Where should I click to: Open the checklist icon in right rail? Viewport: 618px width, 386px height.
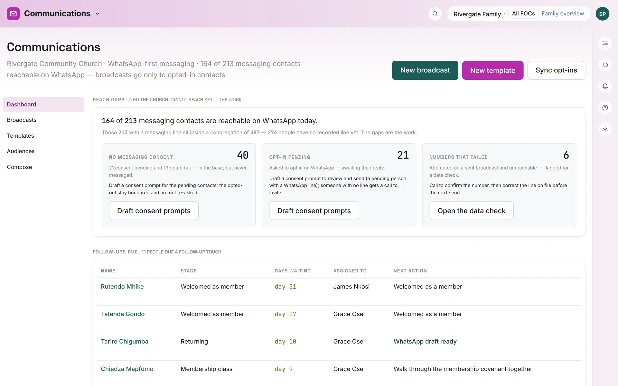coord(605,43)
